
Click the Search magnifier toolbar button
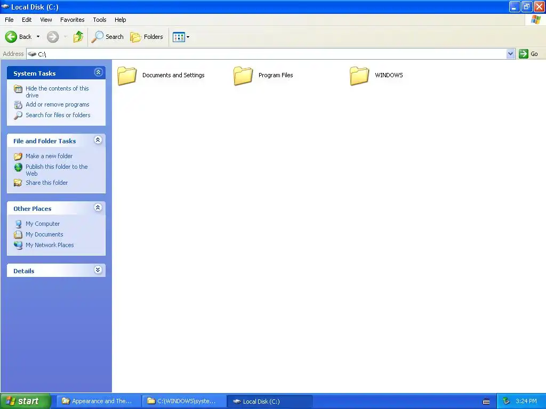click(x=107, y=37)
